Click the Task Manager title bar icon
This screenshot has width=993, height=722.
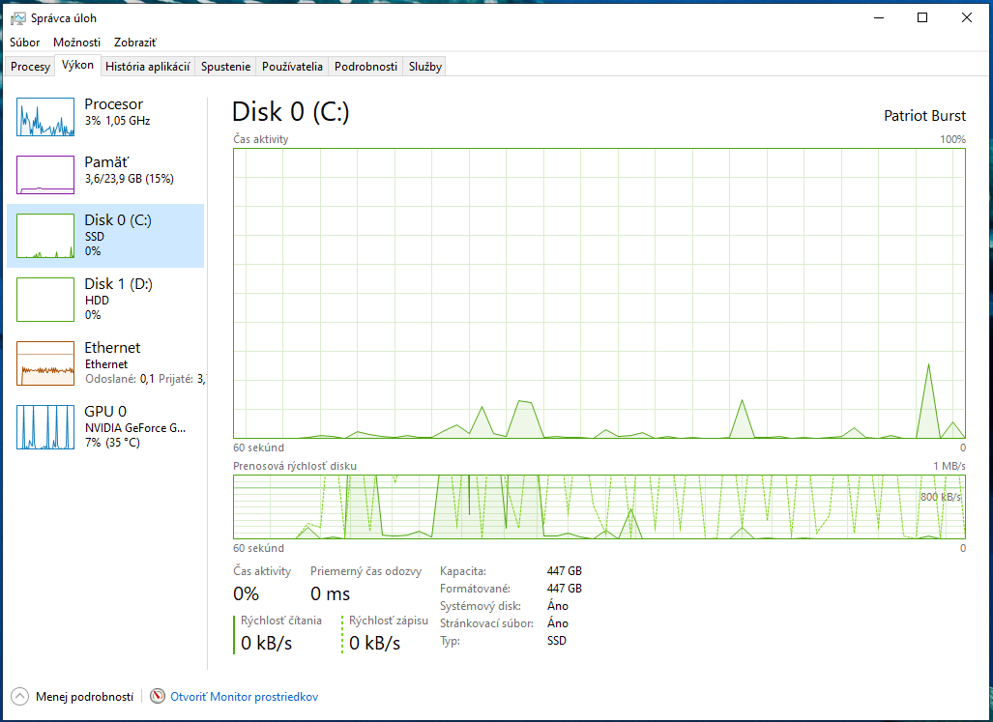click(x=17, y=18)
